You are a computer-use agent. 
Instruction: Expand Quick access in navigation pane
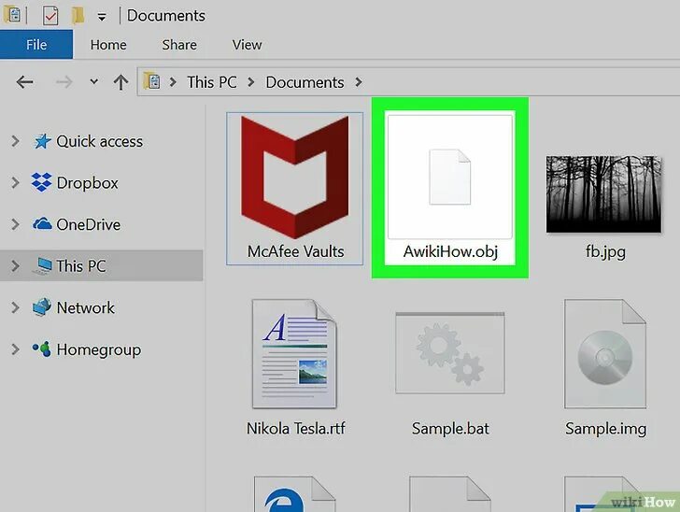tap(15, 141)
